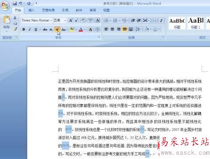Save the document from quick access toolbar
Viewport: 210px width, 159px height.
tap(15, 3)
